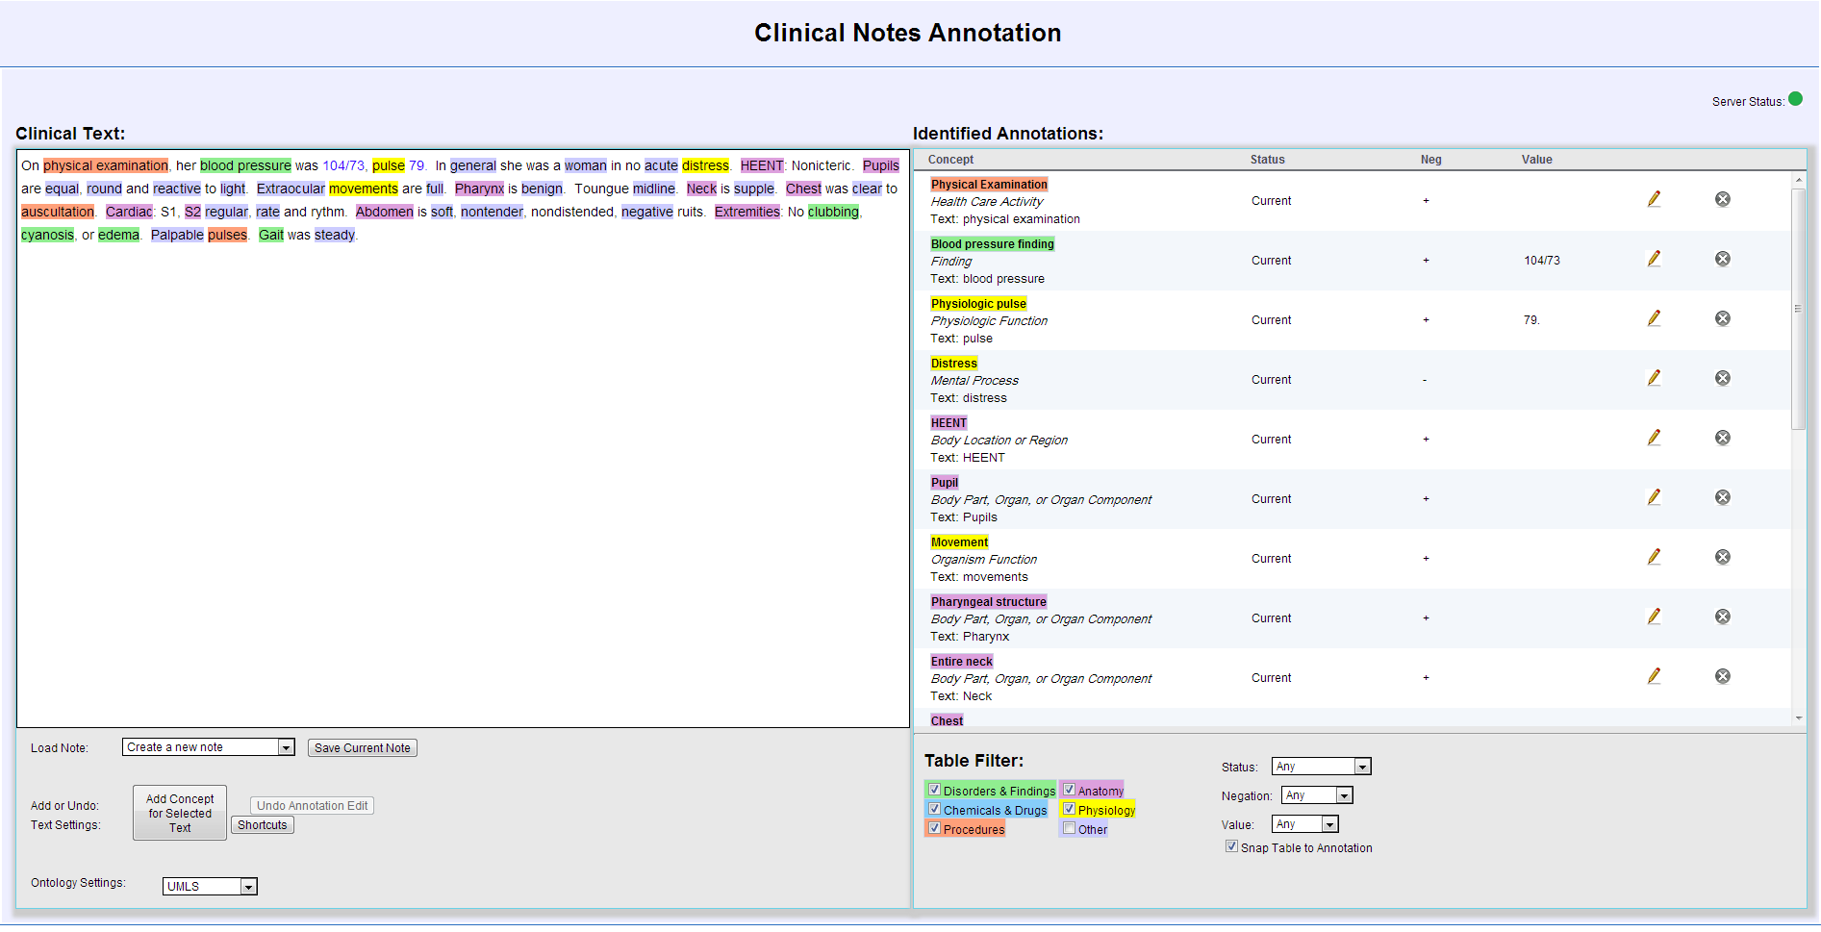This screenshot has height=932, width=1821.
Task: Delete the Blood pressure finding annotation
Action: click(1722, 259)
